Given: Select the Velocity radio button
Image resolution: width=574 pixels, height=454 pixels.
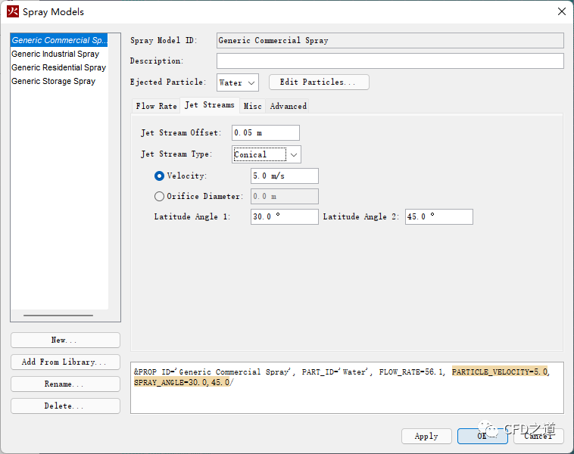Looking at the screenshot, I should click(x=160, y=176).
